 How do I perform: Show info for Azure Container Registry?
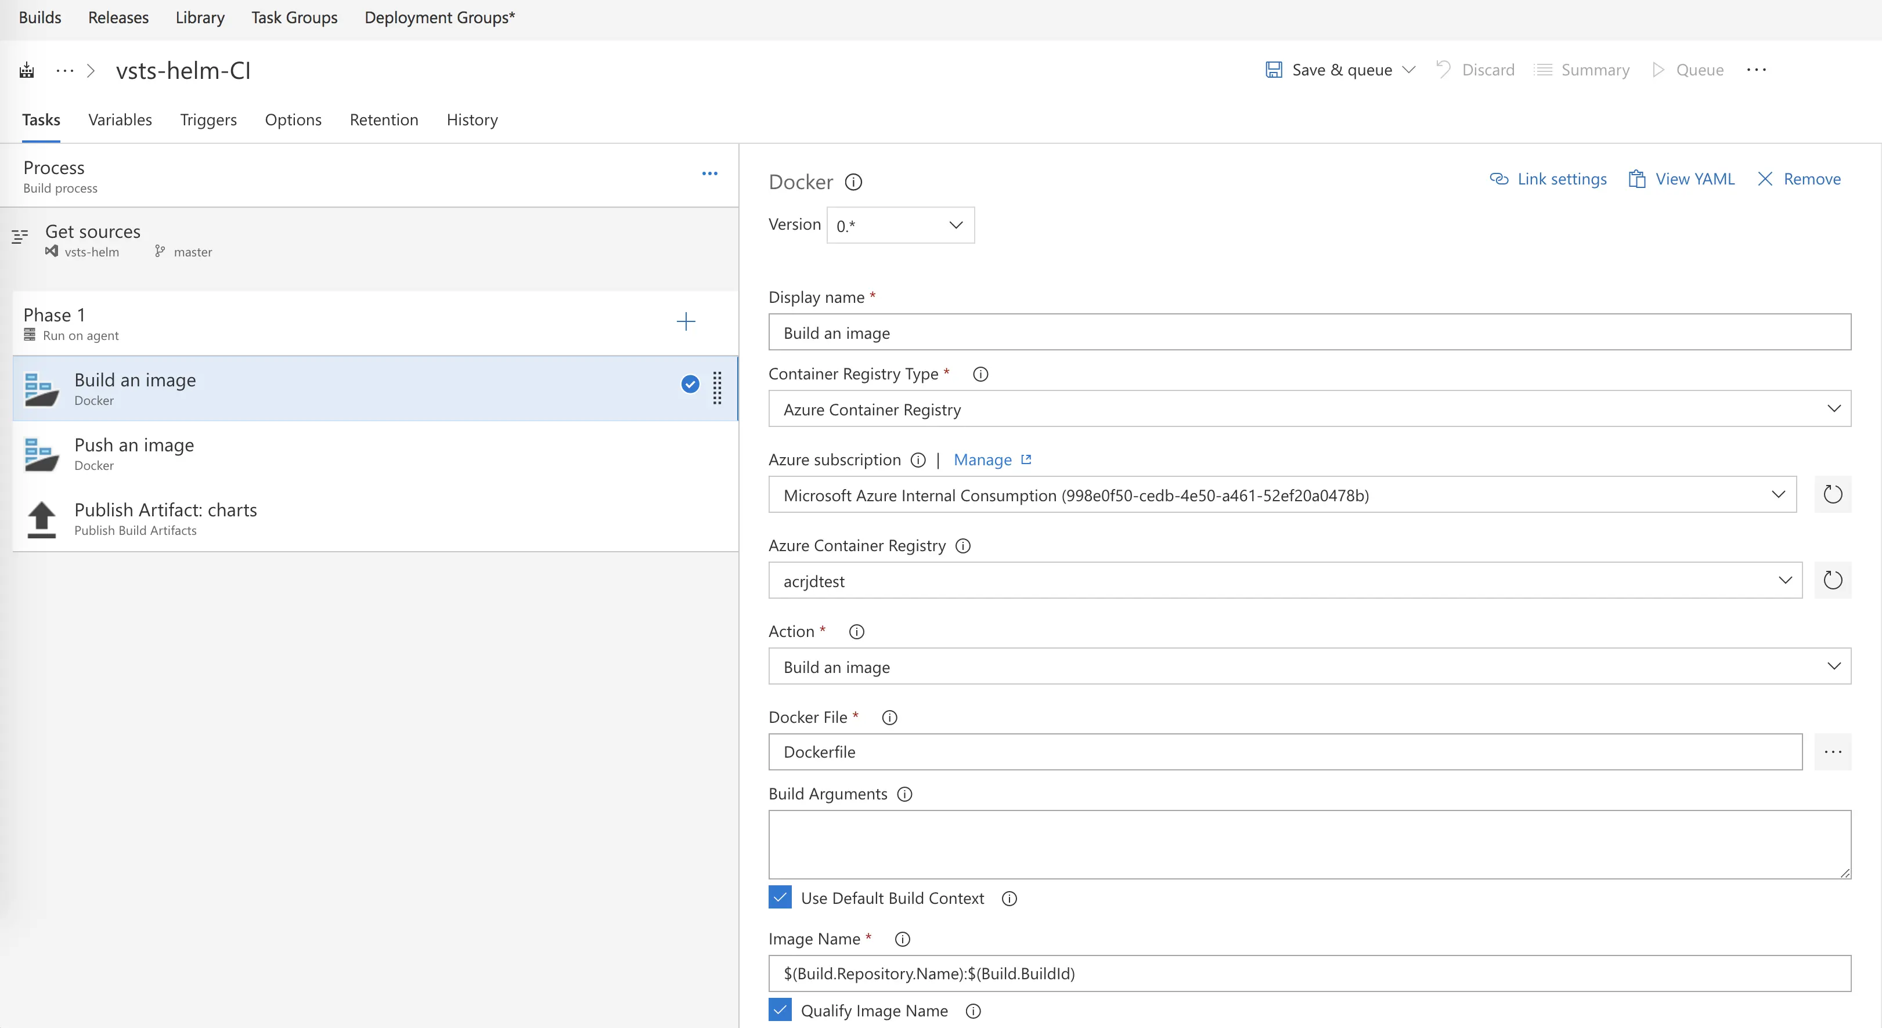[x=963, y=545]
